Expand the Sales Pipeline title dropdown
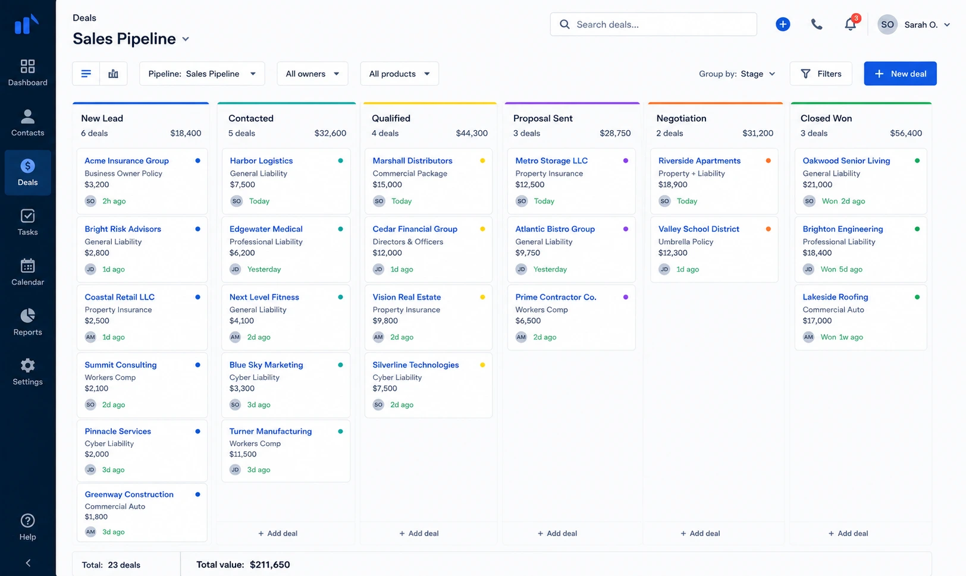966x576 pixels. click(185, 39)
